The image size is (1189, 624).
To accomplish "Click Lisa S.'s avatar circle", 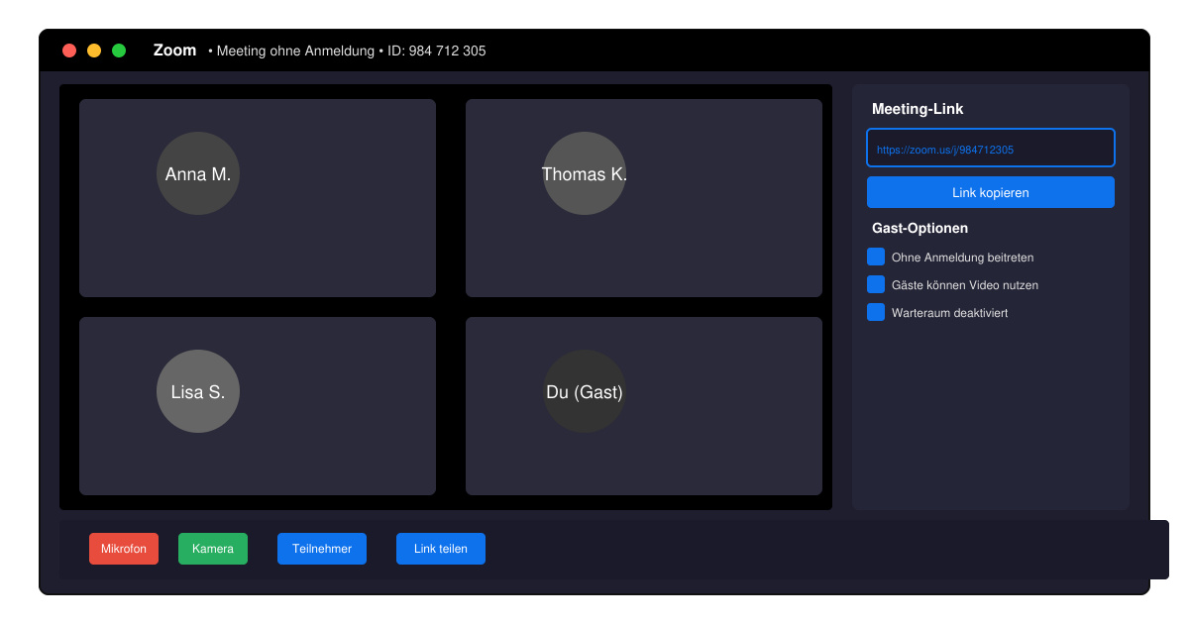I will point(198,391).
